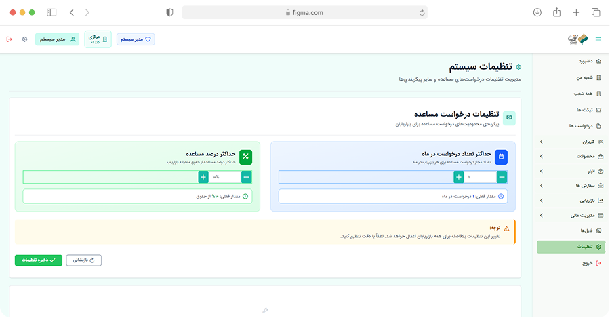Click the blue calendar icon in monthly requests card
This screenshot has height=318, width=610.
[501, 157]
